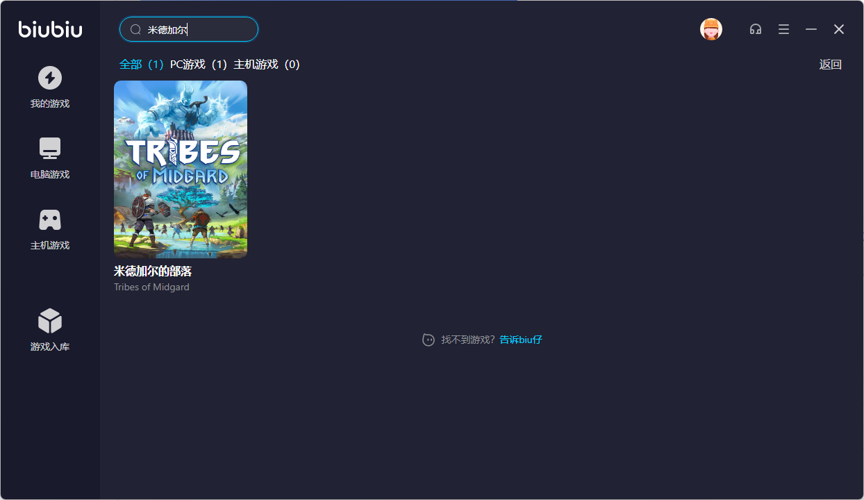Screen dimensions: 864x500
Task: Click 返回 to go back
Action: (830, 65)
